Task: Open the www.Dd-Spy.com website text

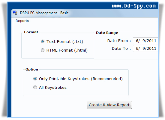Action: [x=133, y=6]
